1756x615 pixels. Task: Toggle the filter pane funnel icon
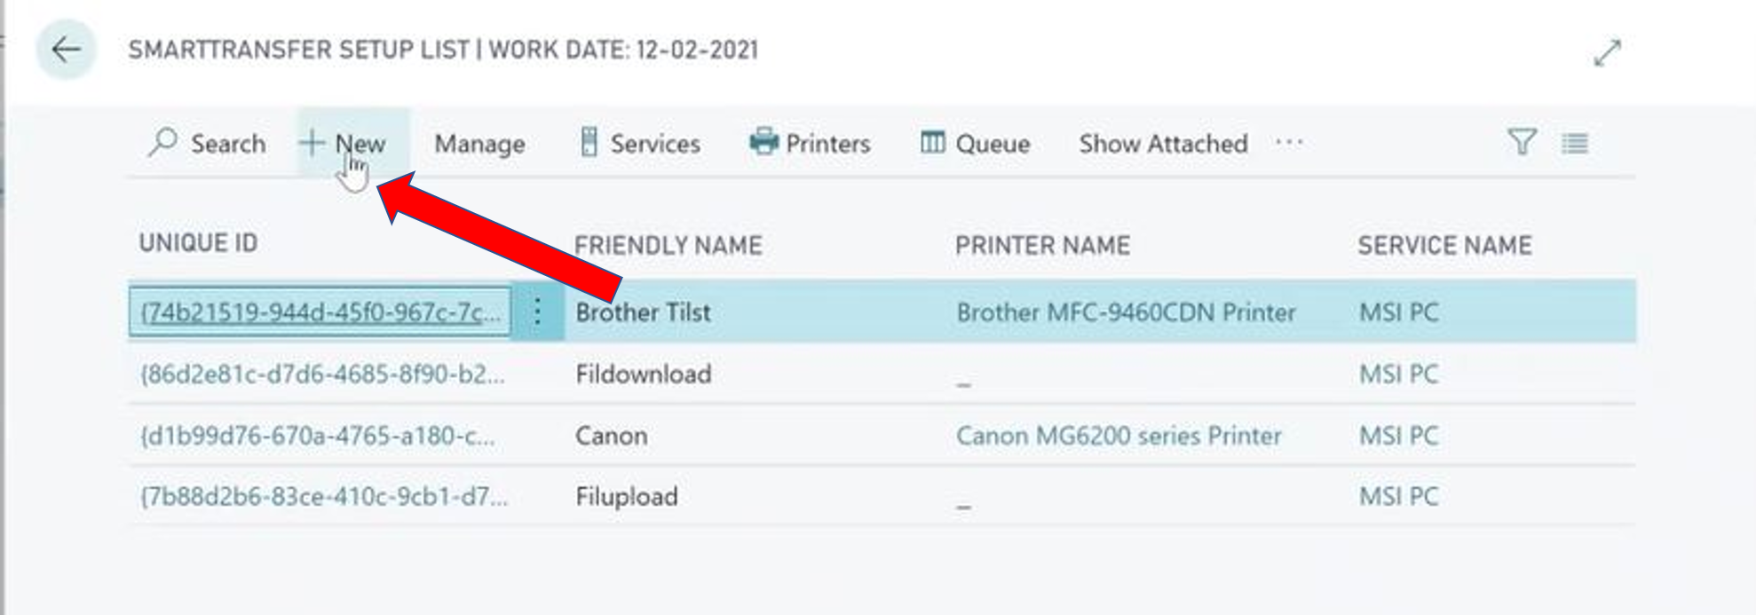point(1522,142)
